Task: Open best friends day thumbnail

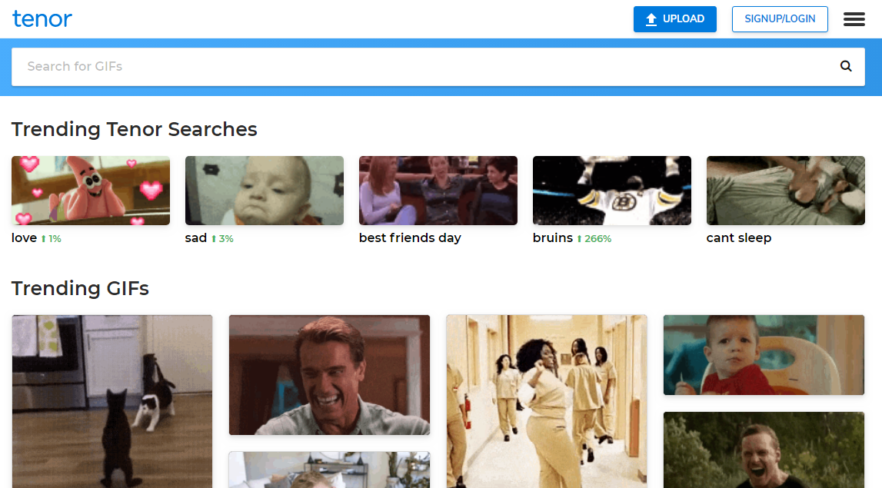Action: [438, 191]
